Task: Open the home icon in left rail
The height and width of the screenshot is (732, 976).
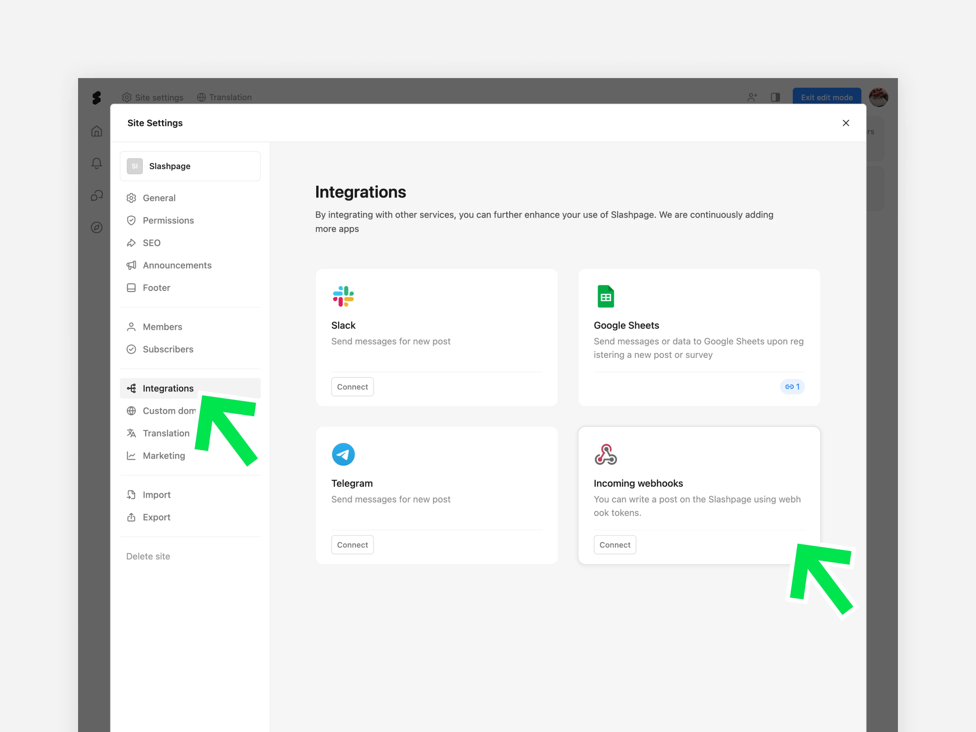Action: tap(97, 131)
